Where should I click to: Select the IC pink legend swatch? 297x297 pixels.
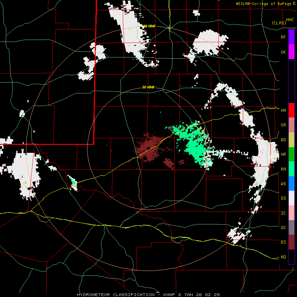click(291, 213)
